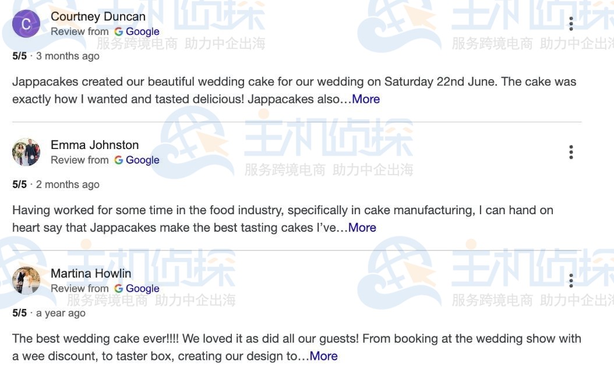Viewport: 614px width, 379px height.
Task: Open options menu for Martina Howlin's review
Action: pyautogui.click(x=571, y=281)
